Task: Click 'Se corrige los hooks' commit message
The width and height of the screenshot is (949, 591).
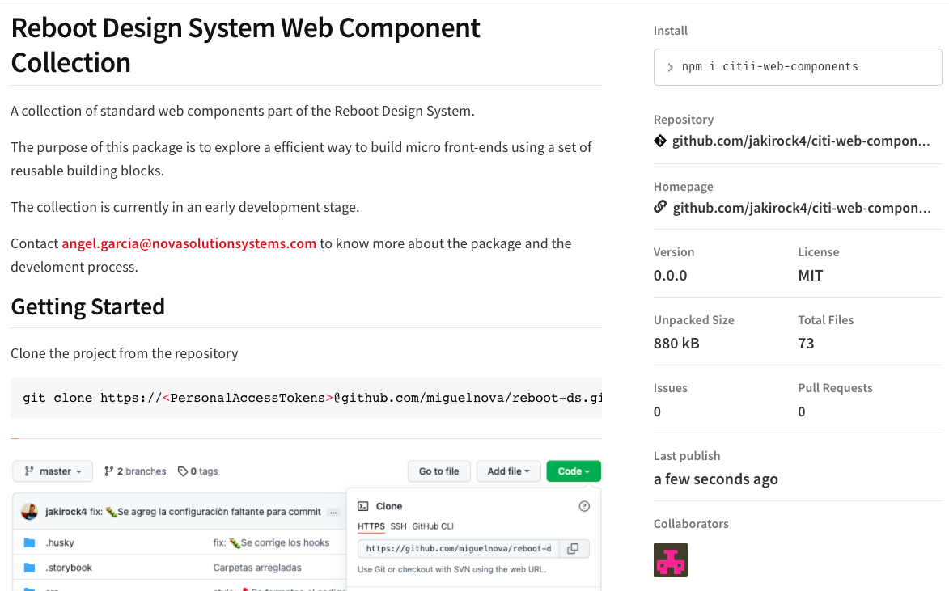Action: (271, 542)
